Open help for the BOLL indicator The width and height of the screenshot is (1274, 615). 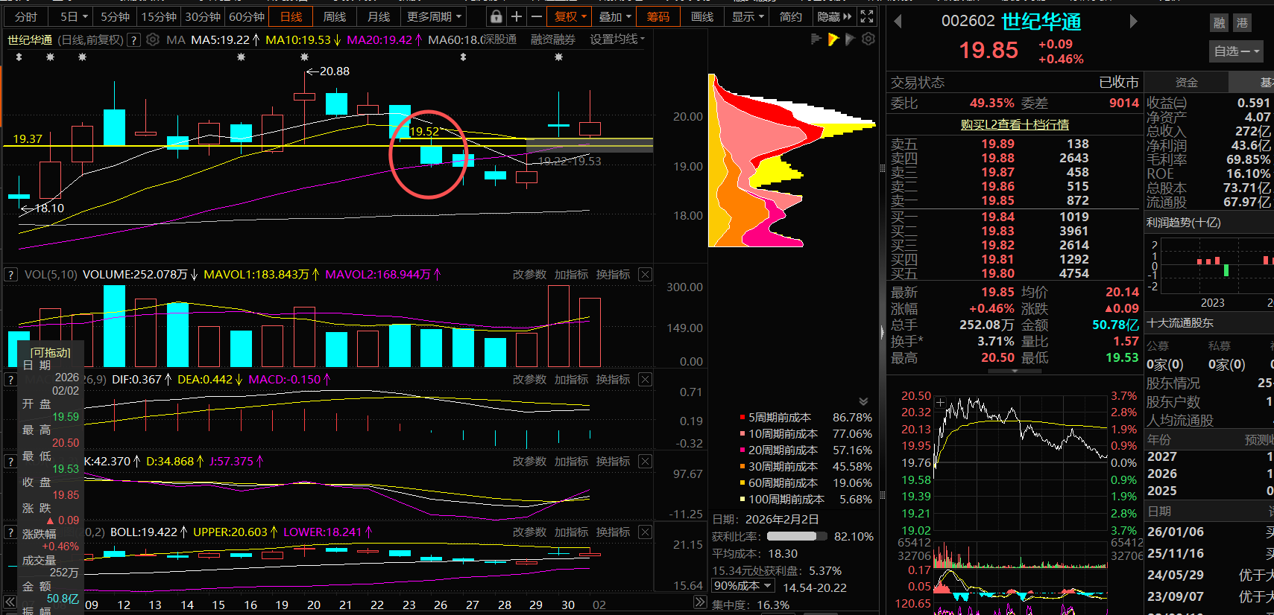(x=10, y=532)
